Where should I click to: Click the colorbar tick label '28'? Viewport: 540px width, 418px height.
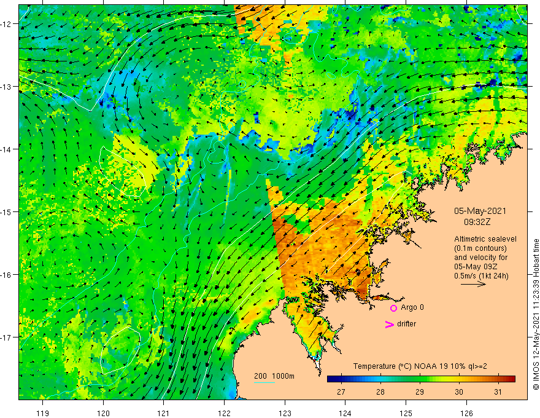coord(380,392)
